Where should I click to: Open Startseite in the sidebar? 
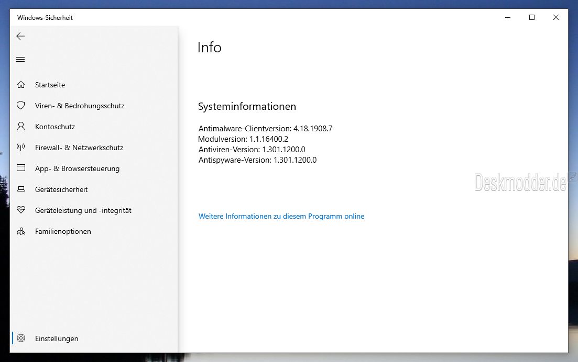(x=50, y=85)
